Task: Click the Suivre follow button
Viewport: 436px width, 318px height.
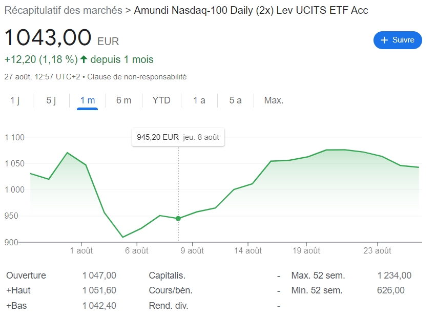Action: click(398, 40)
